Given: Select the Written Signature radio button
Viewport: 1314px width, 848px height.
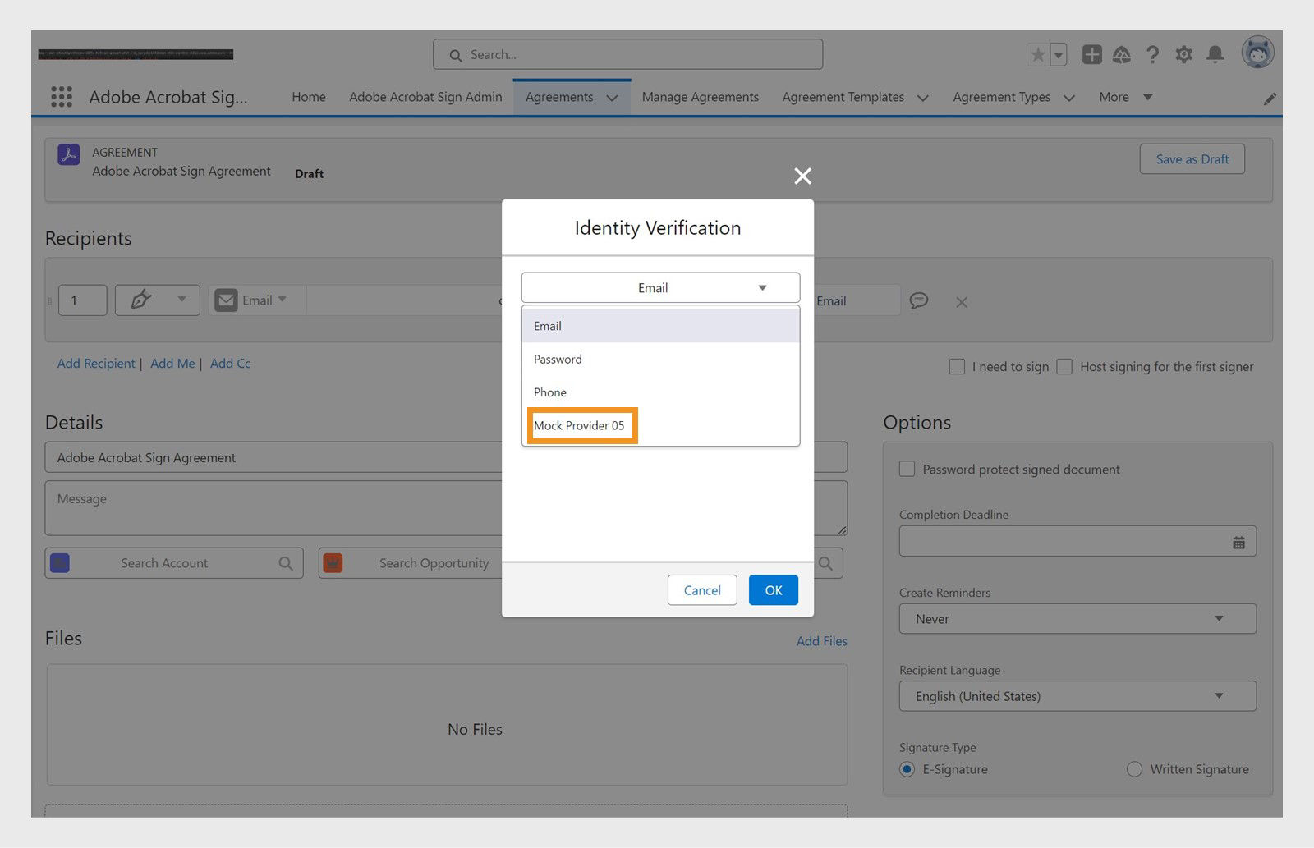Looking at the screenshot, I should tap(1134, 769).
